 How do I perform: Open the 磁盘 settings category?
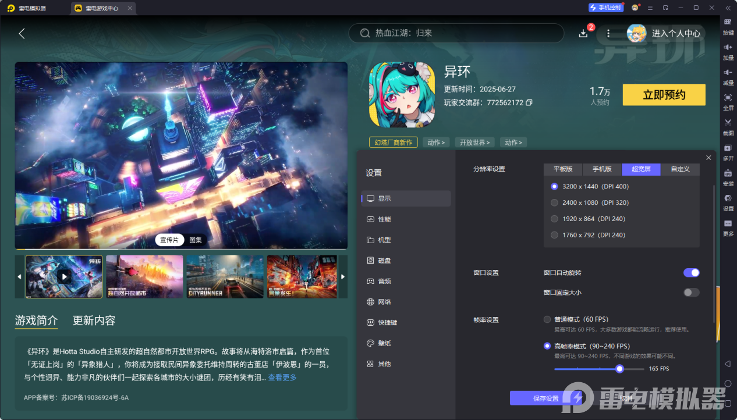point(406,261)
